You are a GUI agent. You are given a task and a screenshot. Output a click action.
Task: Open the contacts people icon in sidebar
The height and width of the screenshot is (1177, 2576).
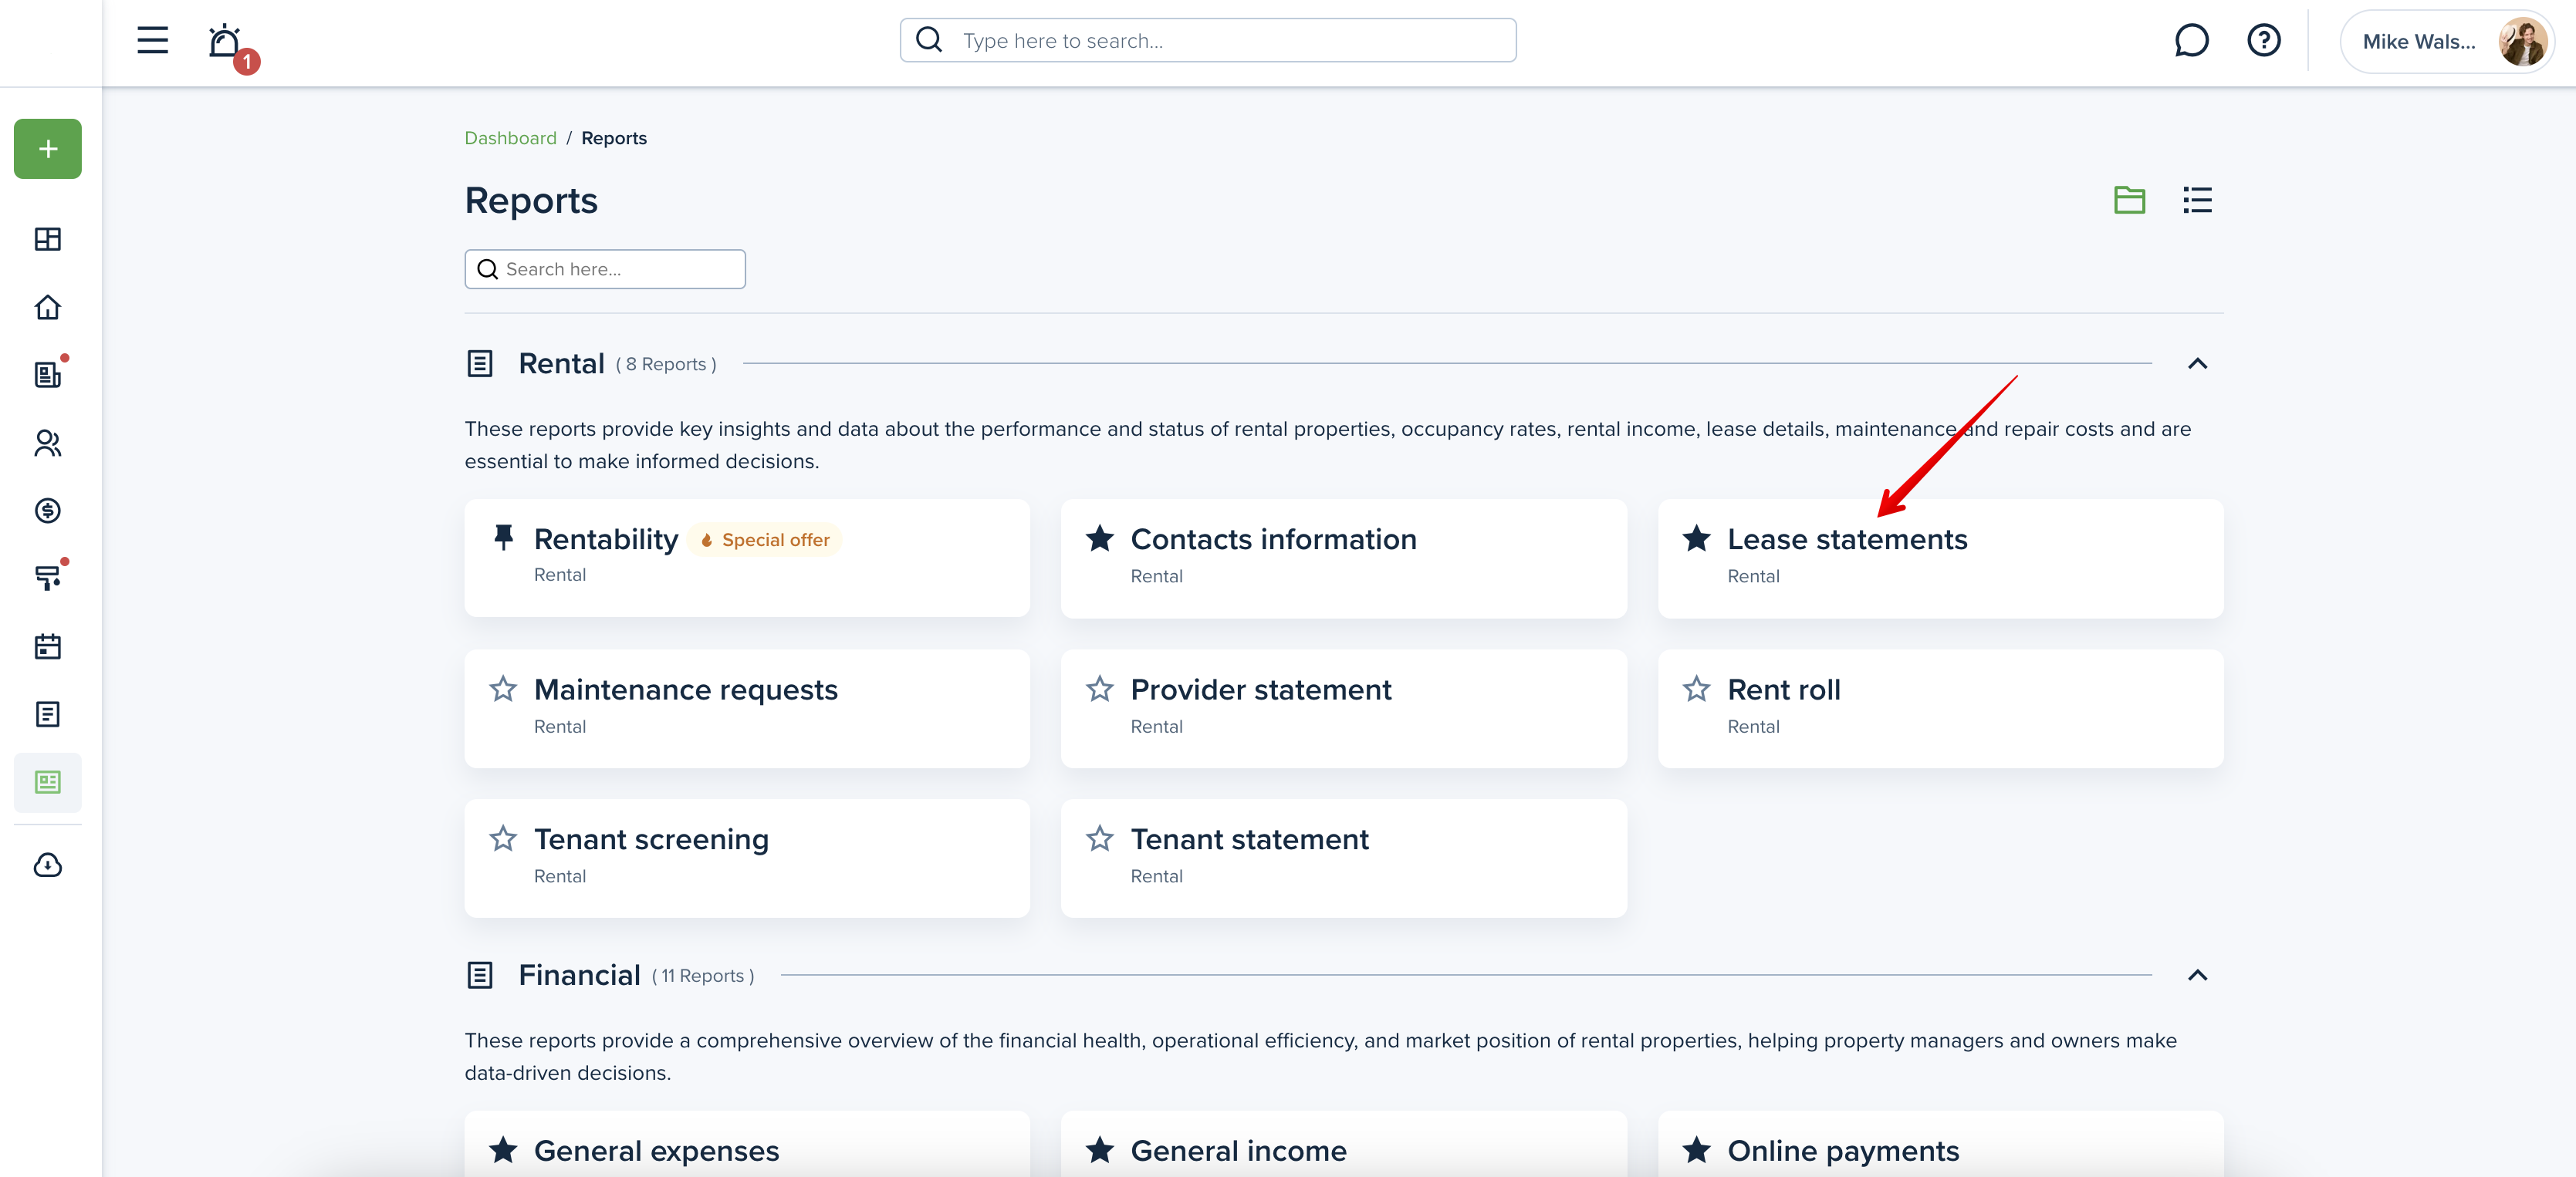[x=48, y=443]
